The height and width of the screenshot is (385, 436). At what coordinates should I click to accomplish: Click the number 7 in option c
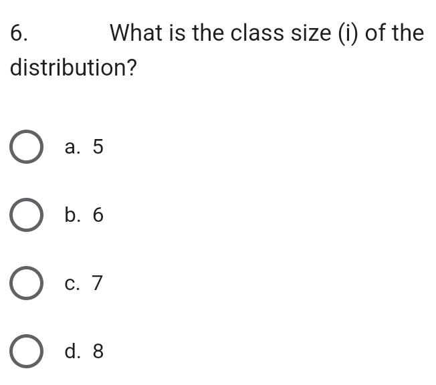coord(98,283)
